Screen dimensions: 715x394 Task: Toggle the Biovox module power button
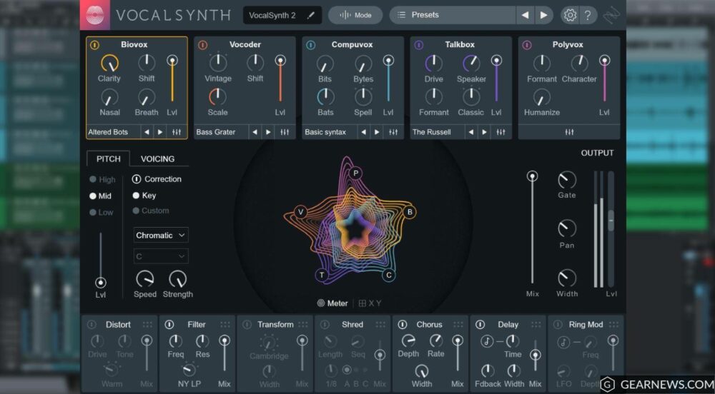point(94,45)
